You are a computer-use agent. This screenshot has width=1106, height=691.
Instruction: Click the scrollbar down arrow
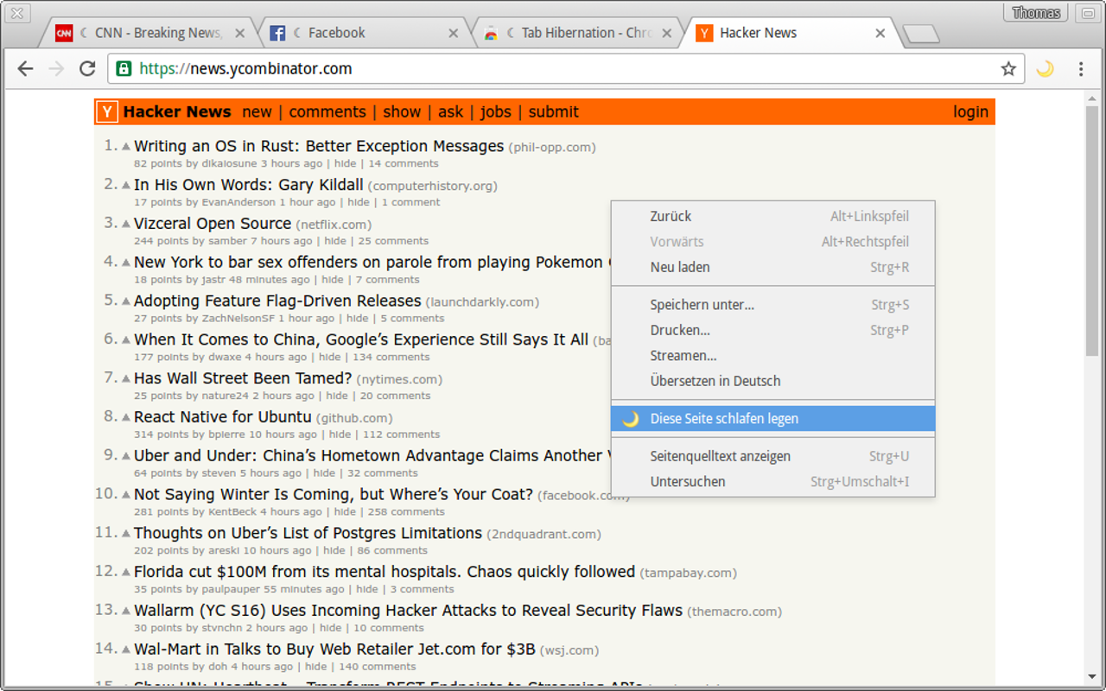1092,677
